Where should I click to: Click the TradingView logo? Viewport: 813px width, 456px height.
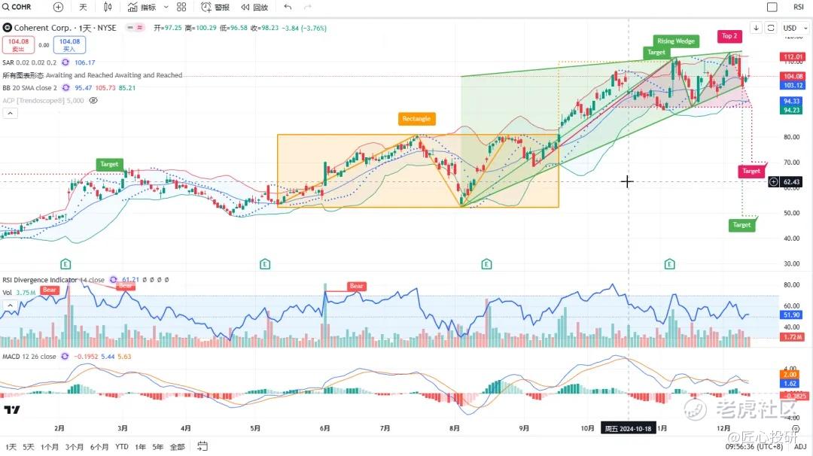point(12,409)
